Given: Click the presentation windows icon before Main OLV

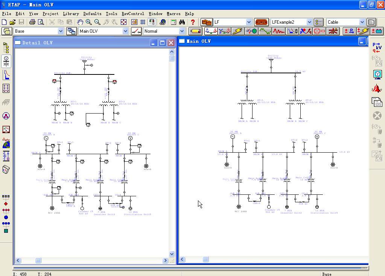Looking at the screenshot, I should point(72,31).
